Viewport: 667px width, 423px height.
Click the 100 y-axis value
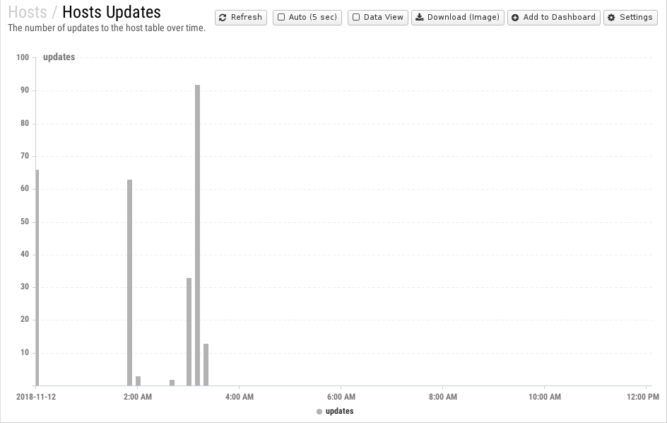[23, 57]
